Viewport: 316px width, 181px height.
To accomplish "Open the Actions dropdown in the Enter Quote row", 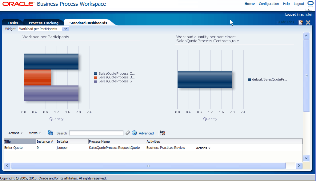I will click(203, 148).
